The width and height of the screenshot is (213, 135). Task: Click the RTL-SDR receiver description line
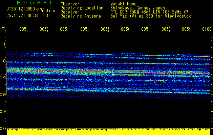[x=149, y=12]
